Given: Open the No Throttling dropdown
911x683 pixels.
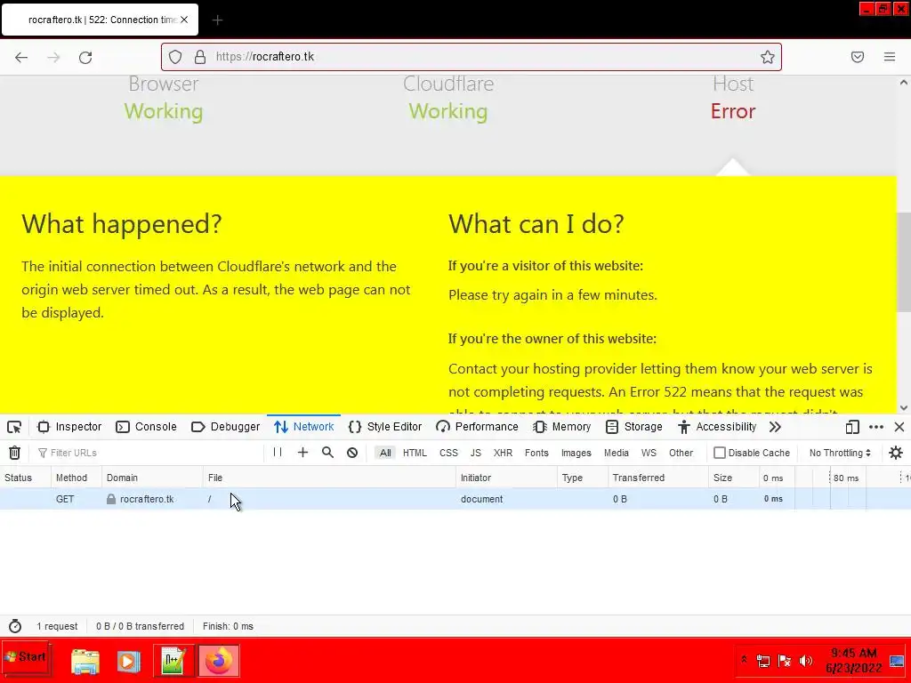Looking at the screenshot, I should 840,453.
